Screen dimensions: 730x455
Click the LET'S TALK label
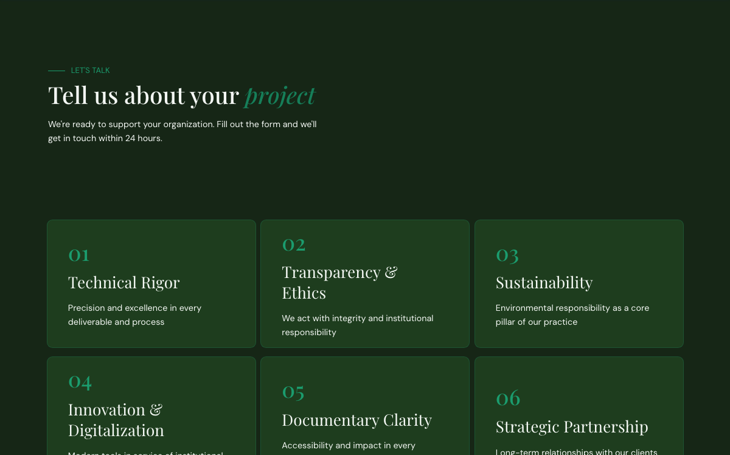tap(90, 71)
